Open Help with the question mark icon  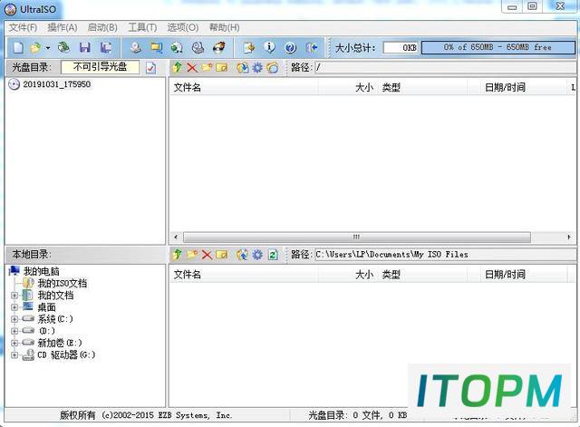point(290,47)
